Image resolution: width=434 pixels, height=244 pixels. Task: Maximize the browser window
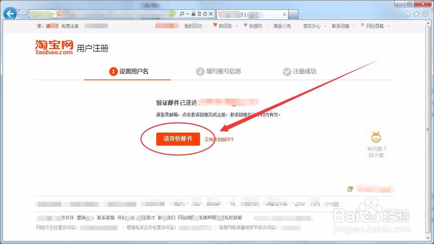409,4
